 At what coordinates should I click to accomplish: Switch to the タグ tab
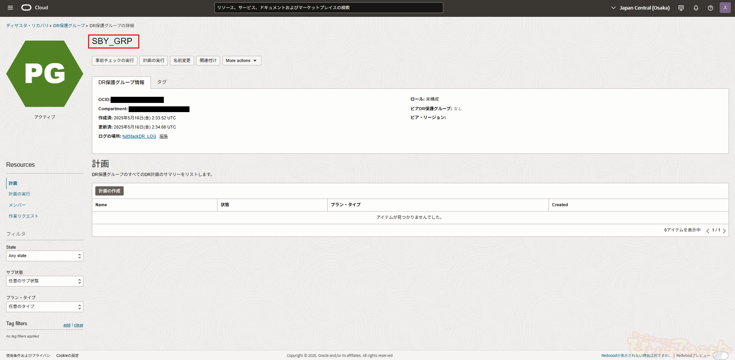162,82
